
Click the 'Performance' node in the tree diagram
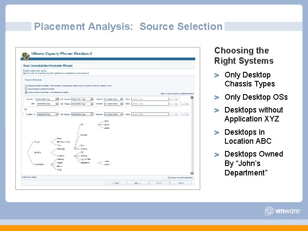[x=38, y=164]
